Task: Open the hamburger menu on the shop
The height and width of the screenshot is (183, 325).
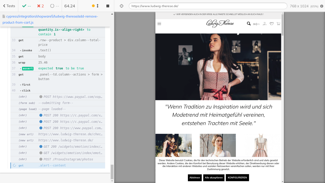Action: pos(159,24)
